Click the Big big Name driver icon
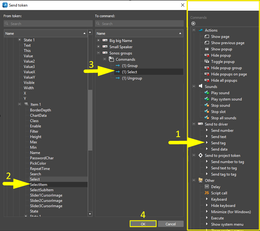This screenshot has width=260, height=231. click(x=105, y=41)
